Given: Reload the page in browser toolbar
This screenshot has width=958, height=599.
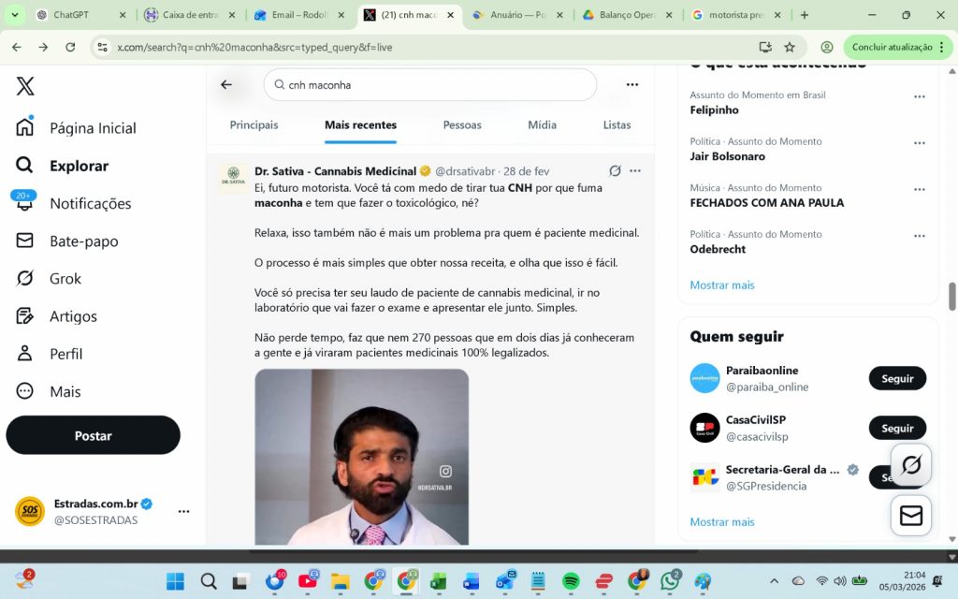Looking at the screenshot, I should click(x=70, y=47).
